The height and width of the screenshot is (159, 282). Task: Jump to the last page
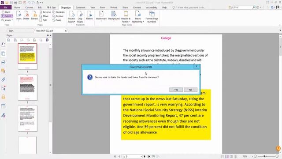(x=149, y=156)
